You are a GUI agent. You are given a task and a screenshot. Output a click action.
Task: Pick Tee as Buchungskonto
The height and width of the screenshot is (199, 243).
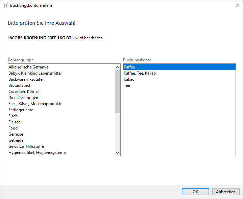click(127, 85)
